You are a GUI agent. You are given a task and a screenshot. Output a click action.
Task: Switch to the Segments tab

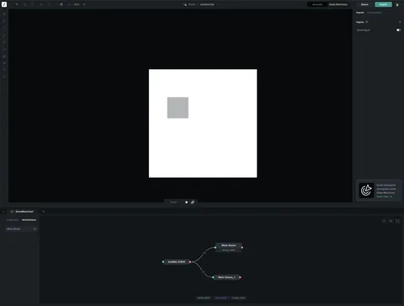13,220
